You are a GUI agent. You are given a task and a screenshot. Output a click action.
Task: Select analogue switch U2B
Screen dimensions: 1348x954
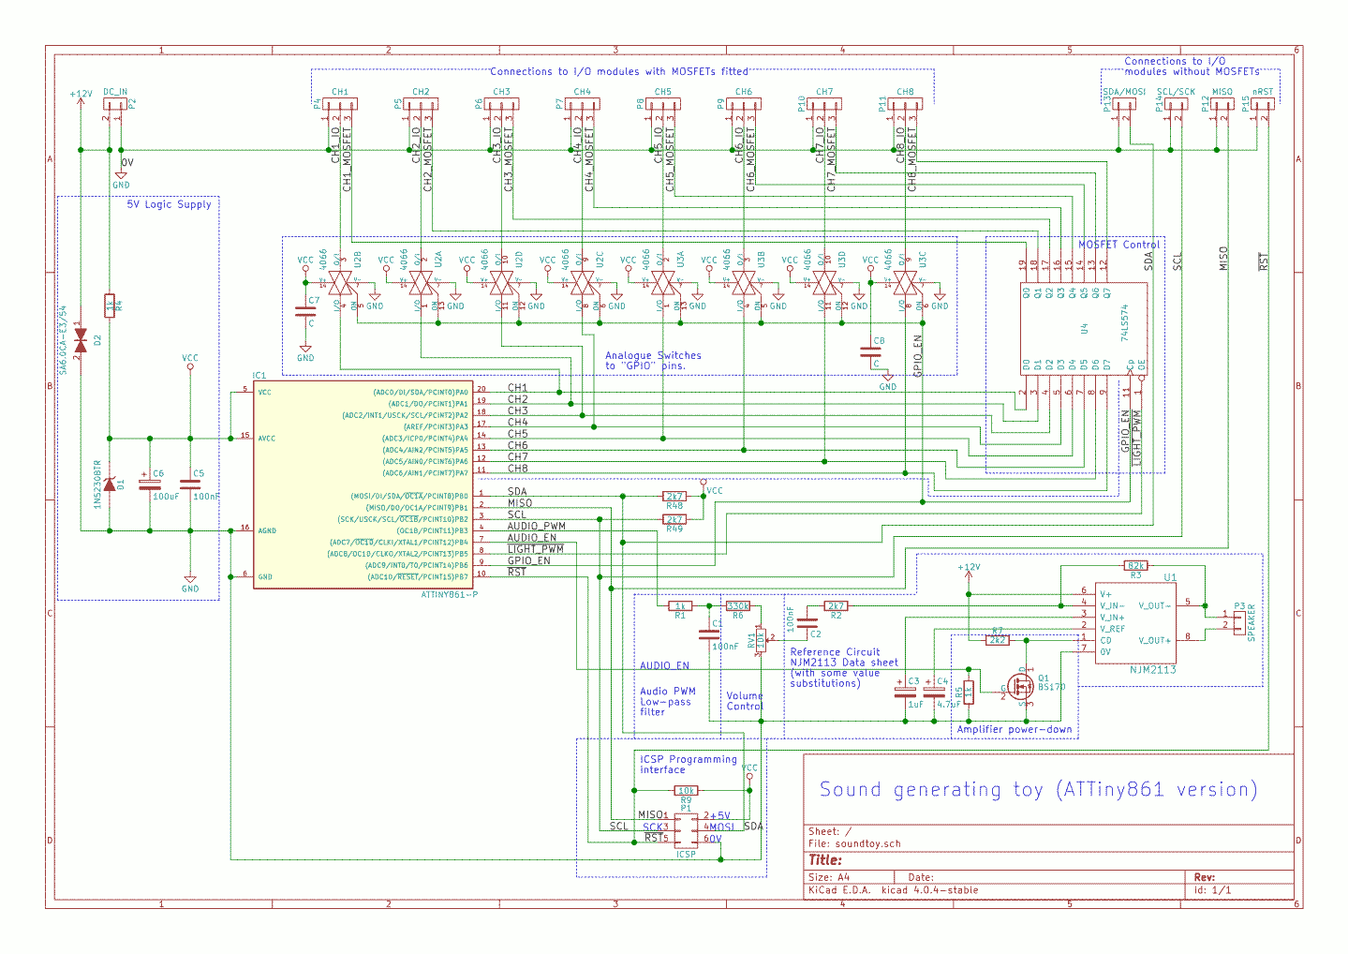click(x=341, y=282)
